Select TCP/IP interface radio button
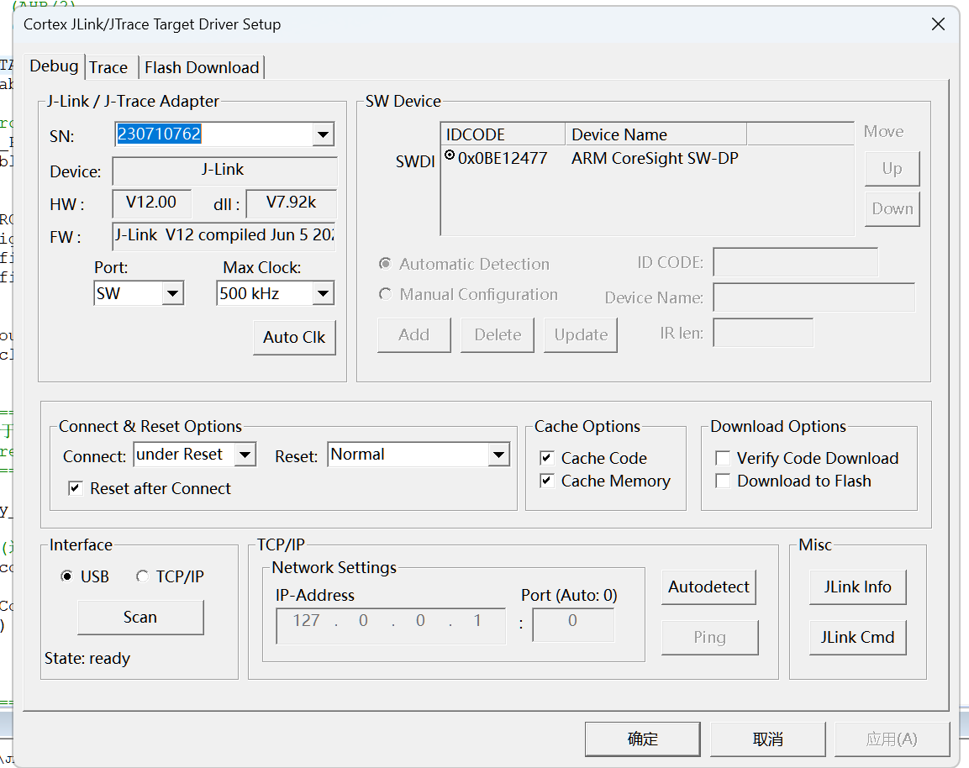Viewport: 969px width, 768px height. (142, 576)
